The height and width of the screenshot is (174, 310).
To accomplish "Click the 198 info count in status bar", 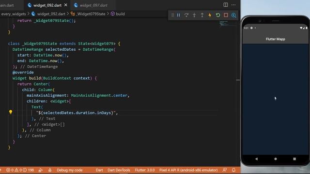I will [28, 170].
